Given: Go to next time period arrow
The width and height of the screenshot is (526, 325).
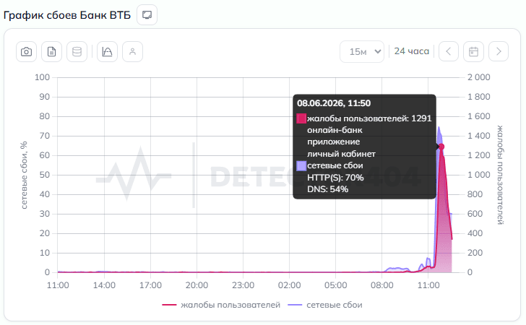Looking at the screenshot, I should click(x=499, y=51).
